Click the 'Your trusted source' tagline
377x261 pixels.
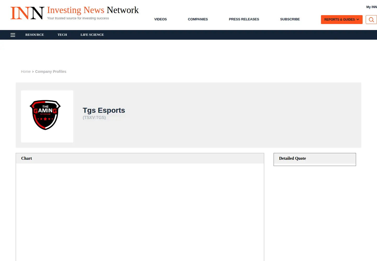78,18
